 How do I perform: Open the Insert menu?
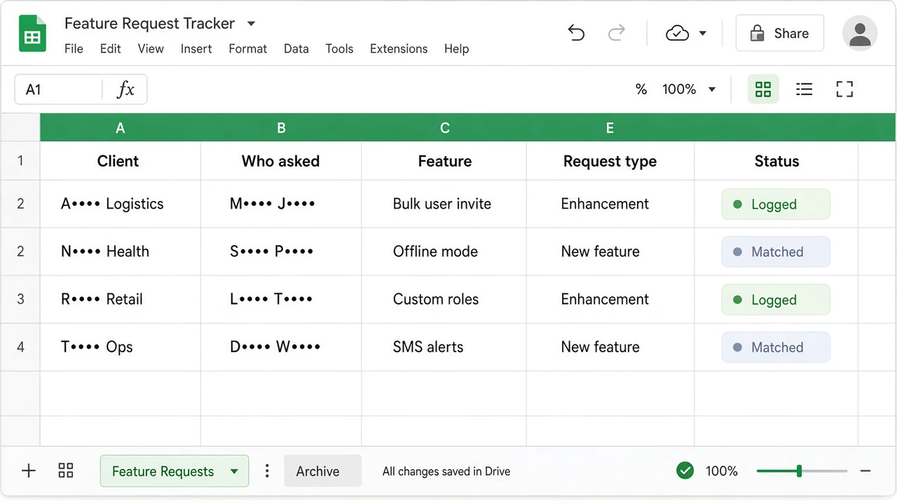coord(196,49)
